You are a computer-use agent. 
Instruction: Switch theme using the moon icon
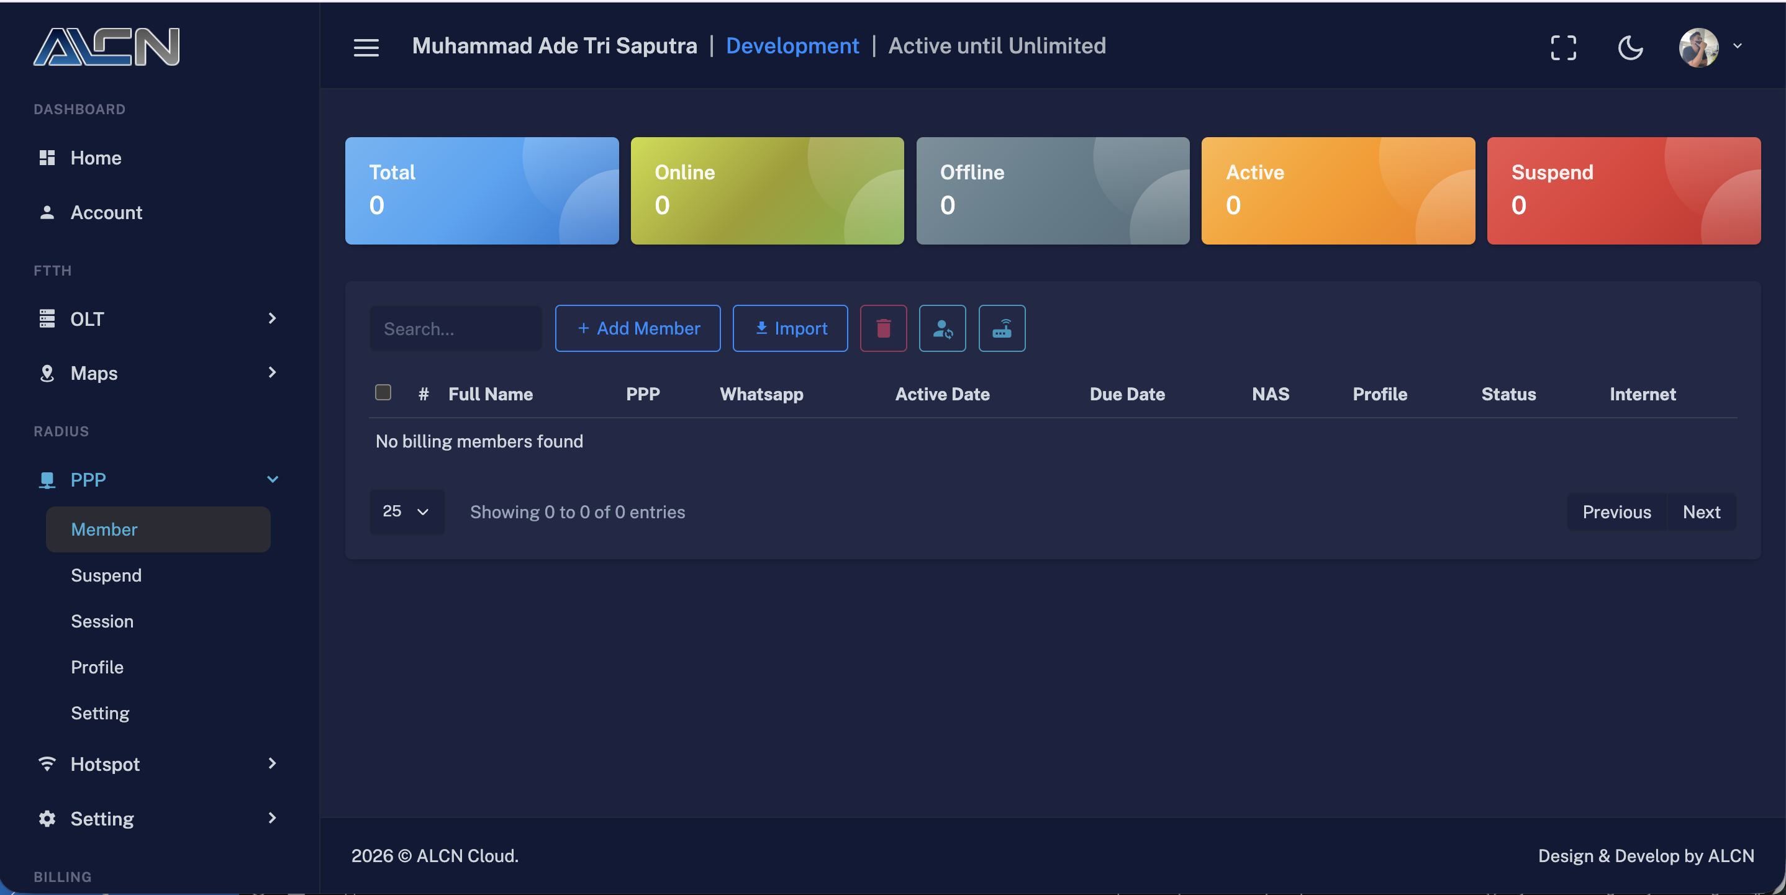coord(1630,48)
